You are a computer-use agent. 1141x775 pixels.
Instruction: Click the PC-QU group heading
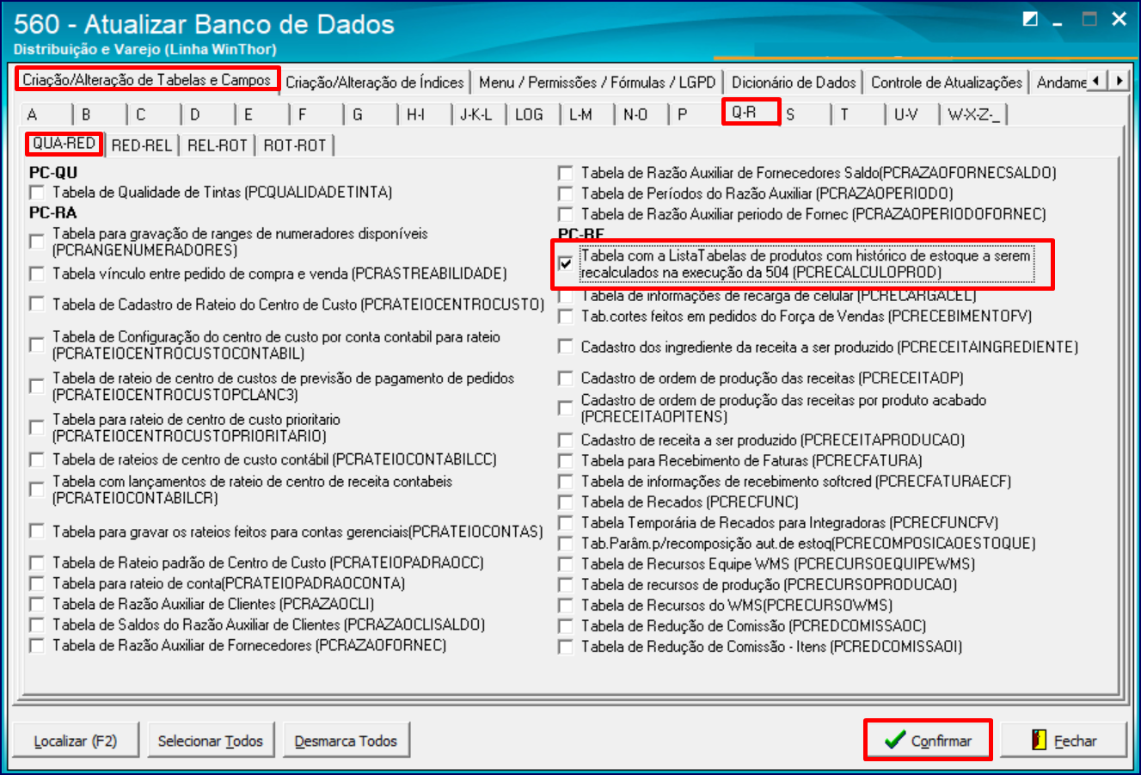point(53,173)
